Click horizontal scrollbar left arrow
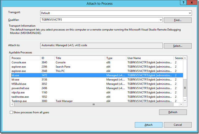Viewport: 199px width, 134px height. pos(12,104)
